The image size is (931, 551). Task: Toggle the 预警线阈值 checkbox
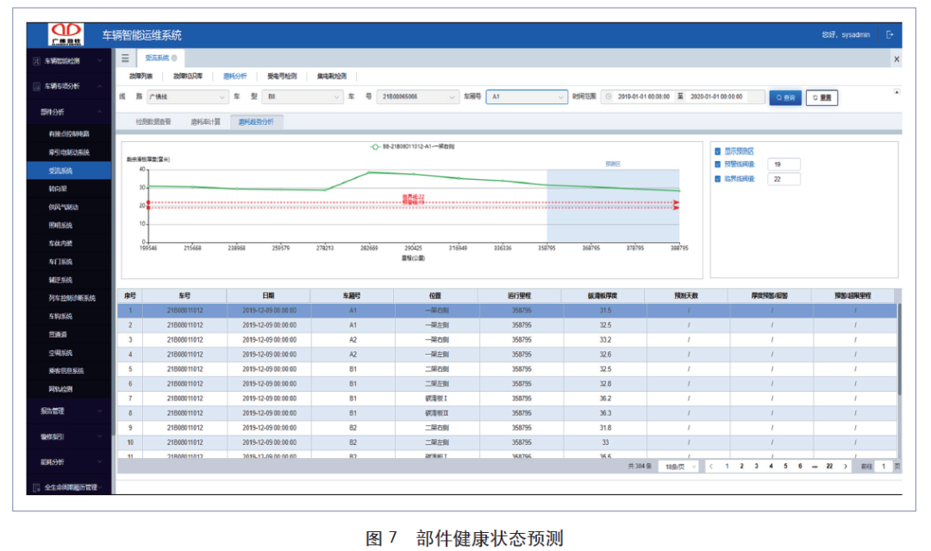718,164
